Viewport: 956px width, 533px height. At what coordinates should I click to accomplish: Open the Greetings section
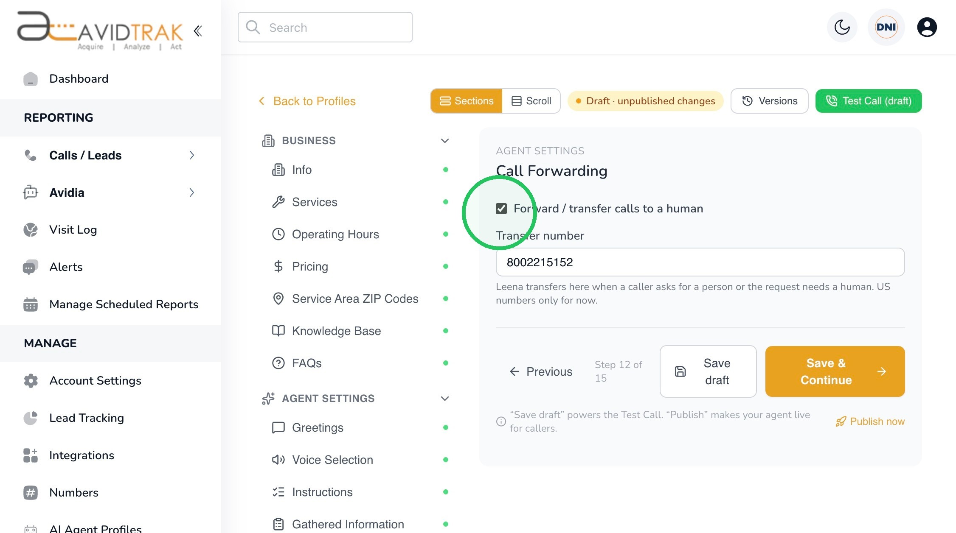click(x=360, y=427)
